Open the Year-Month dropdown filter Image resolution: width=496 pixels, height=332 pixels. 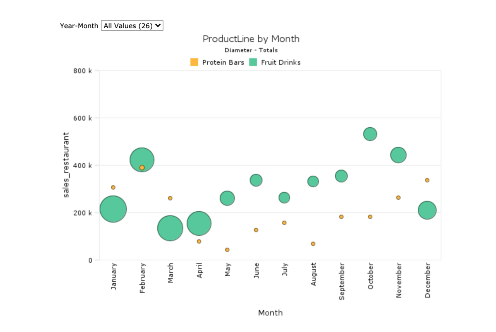pyautogui.click(x=132, y=26)
